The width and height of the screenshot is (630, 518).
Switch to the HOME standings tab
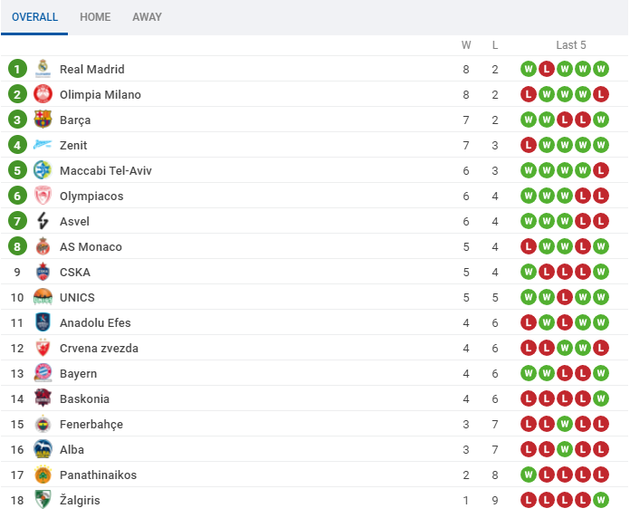pyautogui.click(x=95, y=17)
